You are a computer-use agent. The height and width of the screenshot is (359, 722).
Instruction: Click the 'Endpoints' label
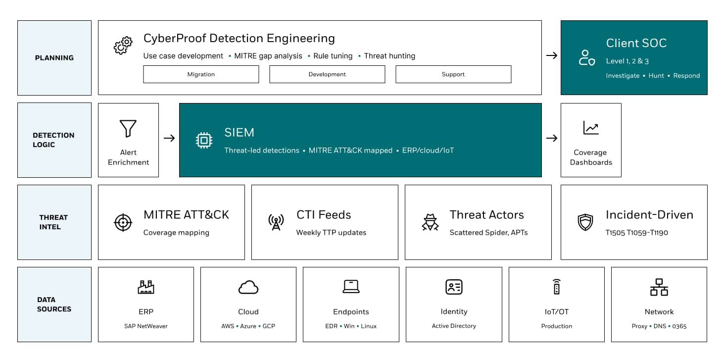click(351, 311)
